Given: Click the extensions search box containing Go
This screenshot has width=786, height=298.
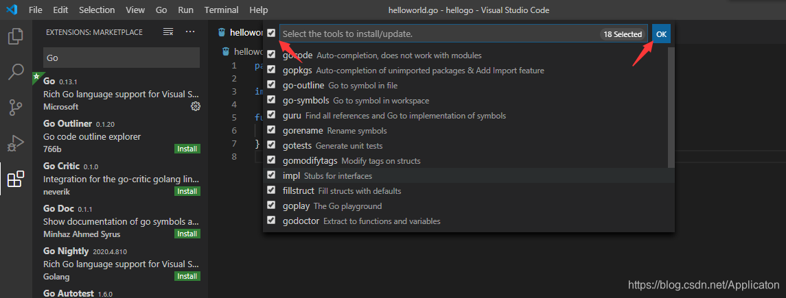Looking at the screenshot, I should 122,58.
